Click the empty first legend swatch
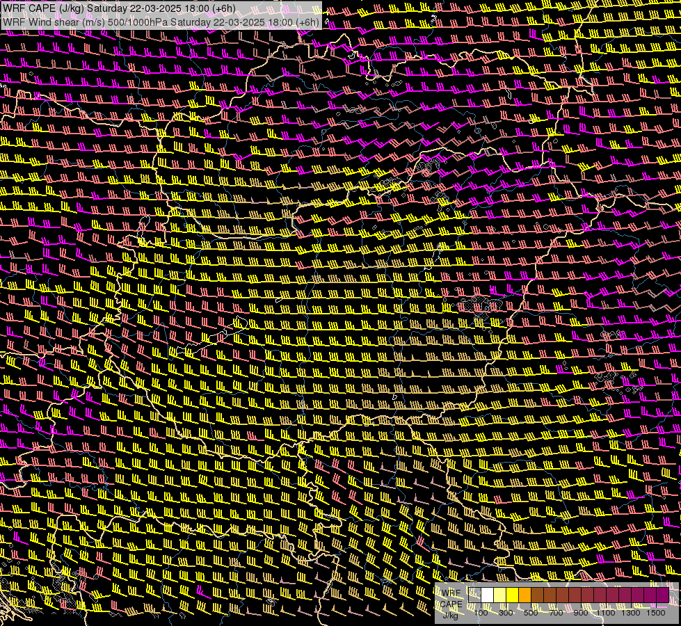Viewport: 681px width, 626px height. point(474,595)
